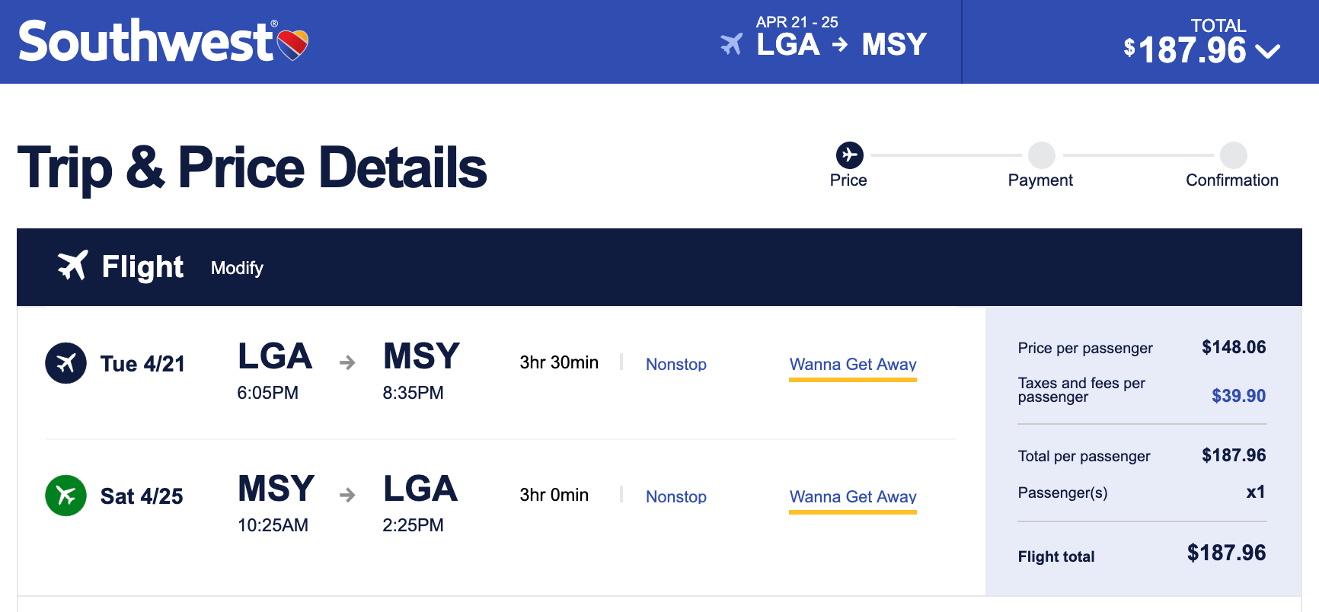Open Wanna Get Away fare for departing flight
This screenshot has width=1319, height=612.
[x=852, y=364]
